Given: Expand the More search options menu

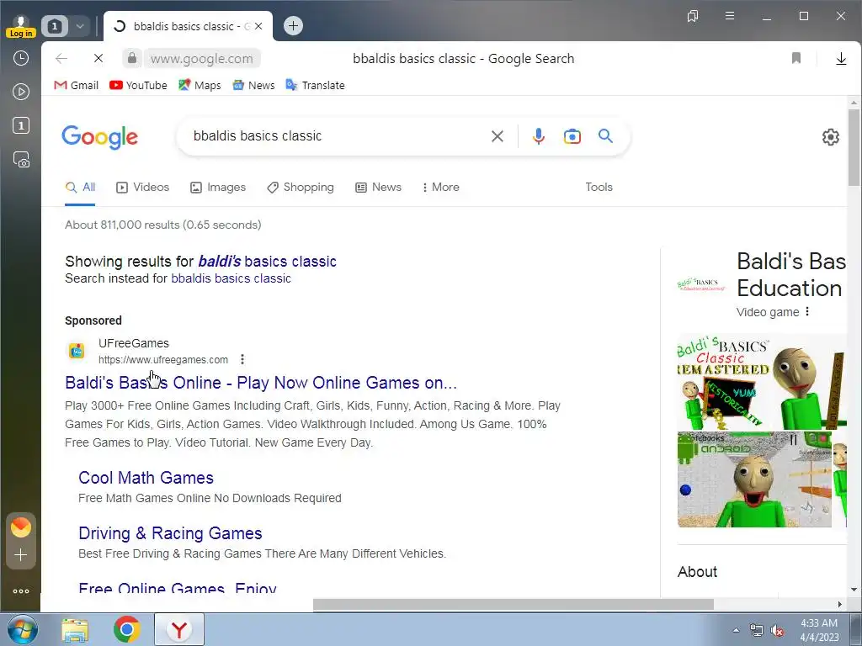Looking at the screenshot, I should [x=440, y=188].
